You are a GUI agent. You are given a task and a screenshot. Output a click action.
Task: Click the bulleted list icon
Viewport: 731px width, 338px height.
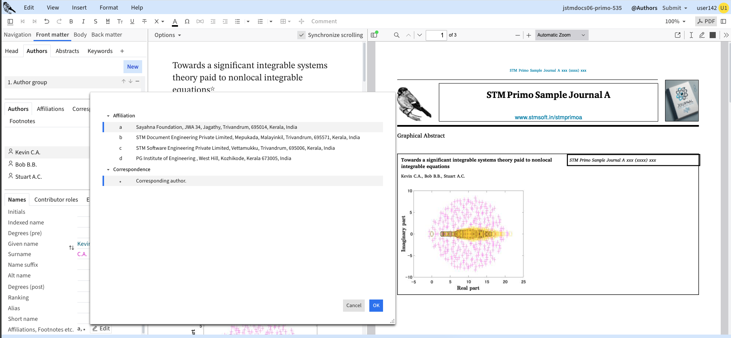237,21
